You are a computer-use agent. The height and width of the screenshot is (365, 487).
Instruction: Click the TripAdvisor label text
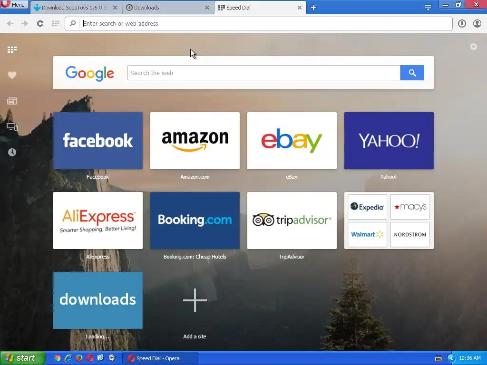tap(292, 257)
